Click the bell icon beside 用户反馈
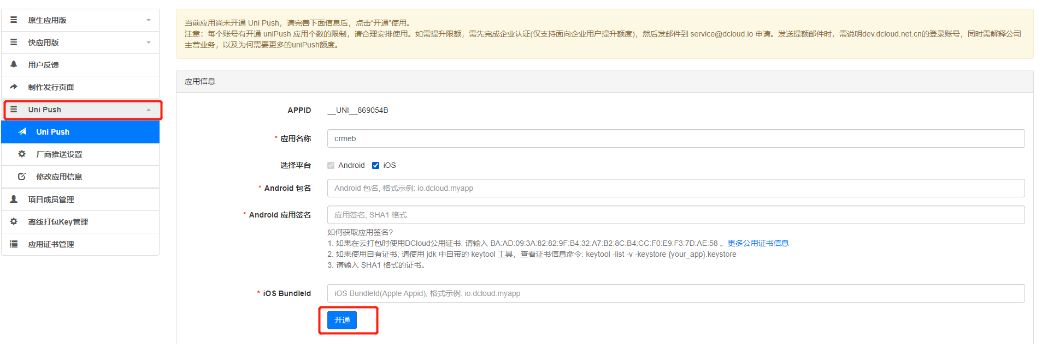1042x344 pixels. click(x=14, y=64)
